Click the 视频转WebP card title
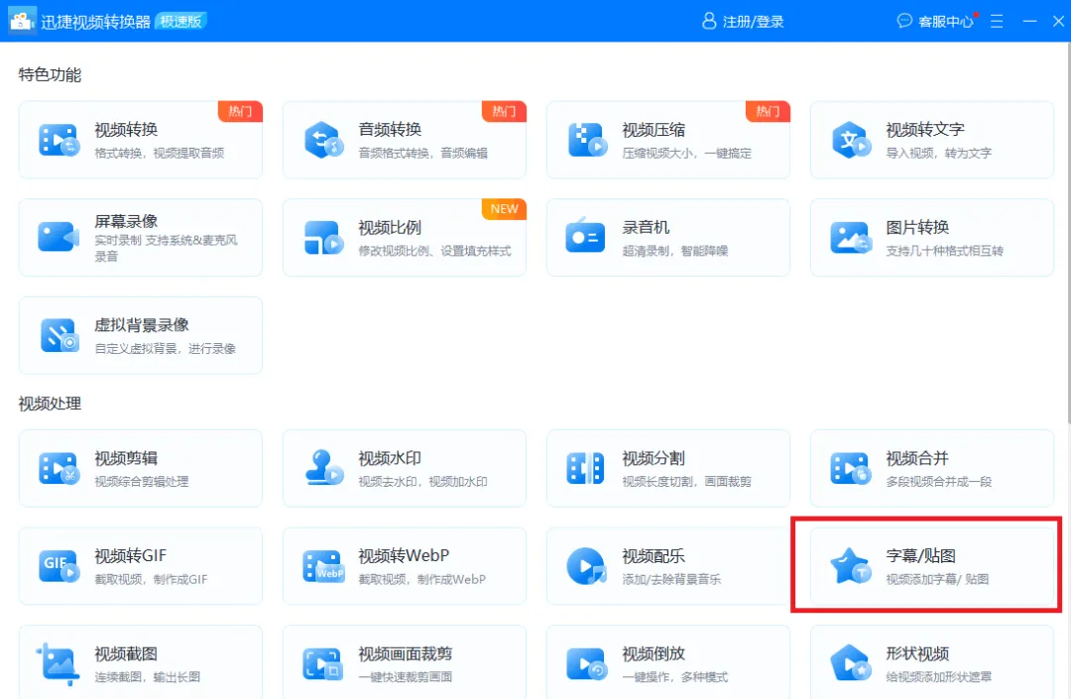The width and height of the screenshot is (1071, 699). 404,555
